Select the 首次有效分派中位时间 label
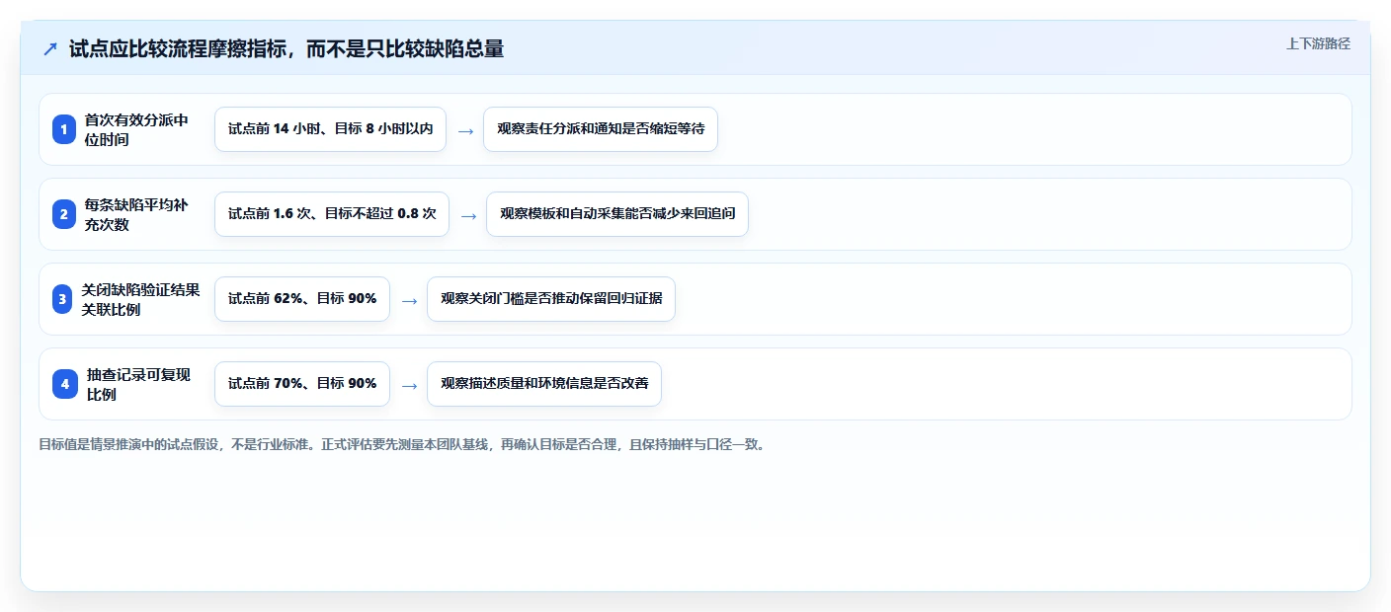 [x=136, y=129]
